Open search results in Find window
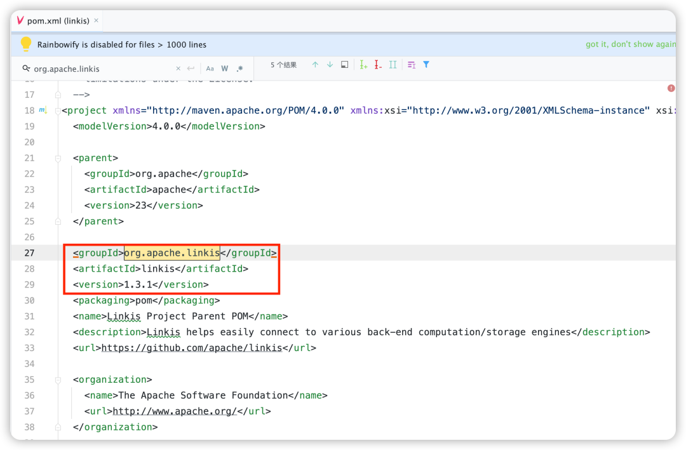This screenshot has width=686, height=450. pos(345,65)
